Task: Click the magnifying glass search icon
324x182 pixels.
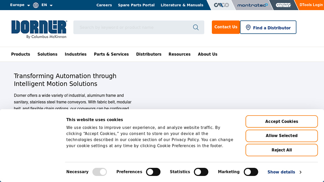Action: point(196,28)
